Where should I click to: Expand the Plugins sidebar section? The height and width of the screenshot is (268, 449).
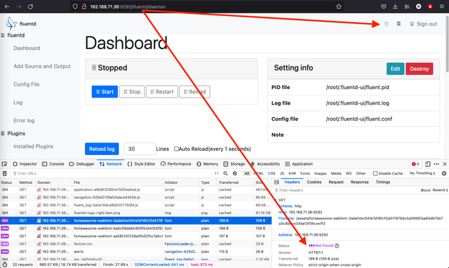13,133
